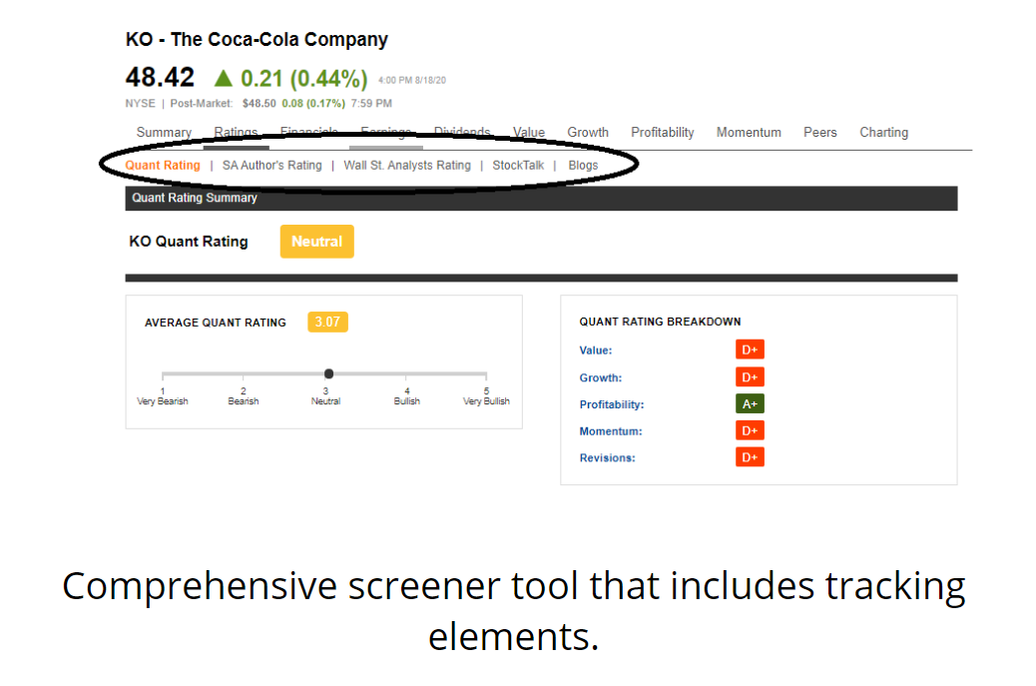
Task: Click the D+ grade badge for Momentum
Action: pos(750,431)
